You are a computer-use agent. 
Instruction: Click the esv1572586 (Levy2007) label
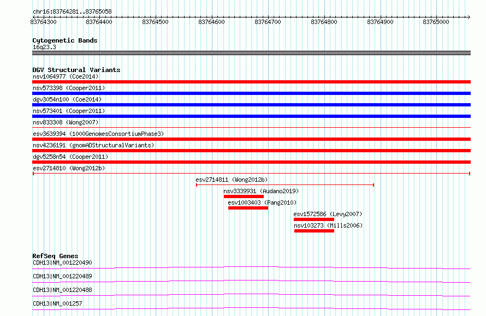tap(328, 214)
